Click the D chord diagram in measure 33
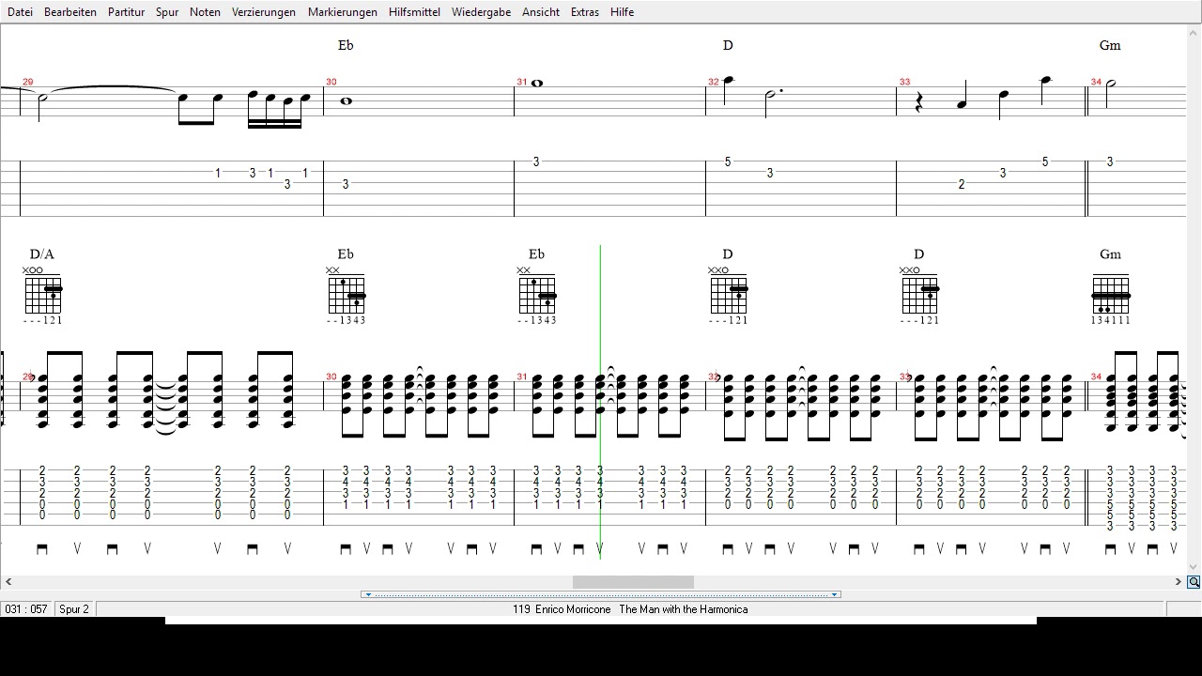1202x676 pixels. point(919,294)
